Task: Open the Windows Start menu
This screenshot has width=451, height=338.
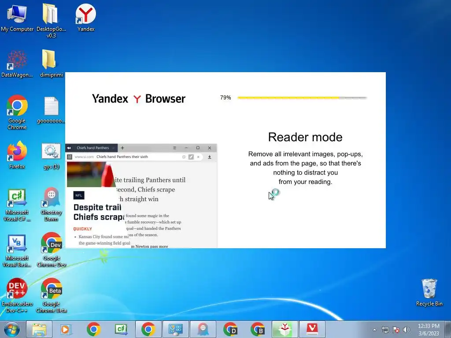Action: click(12, 329)
